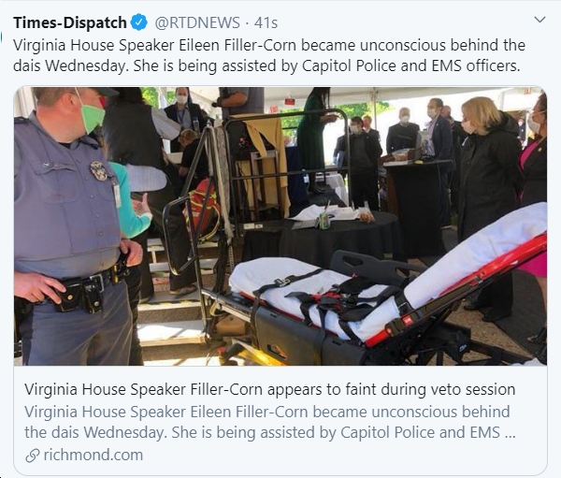Open the @RTDNEWS handle

click(x=197, y=22)
